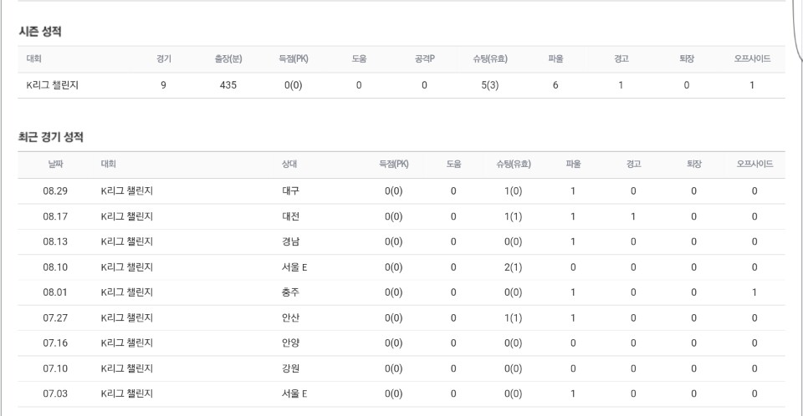Click the 5(3) shots value in season row
This screenshot has height=416, width=803.
tap(490, 85)
